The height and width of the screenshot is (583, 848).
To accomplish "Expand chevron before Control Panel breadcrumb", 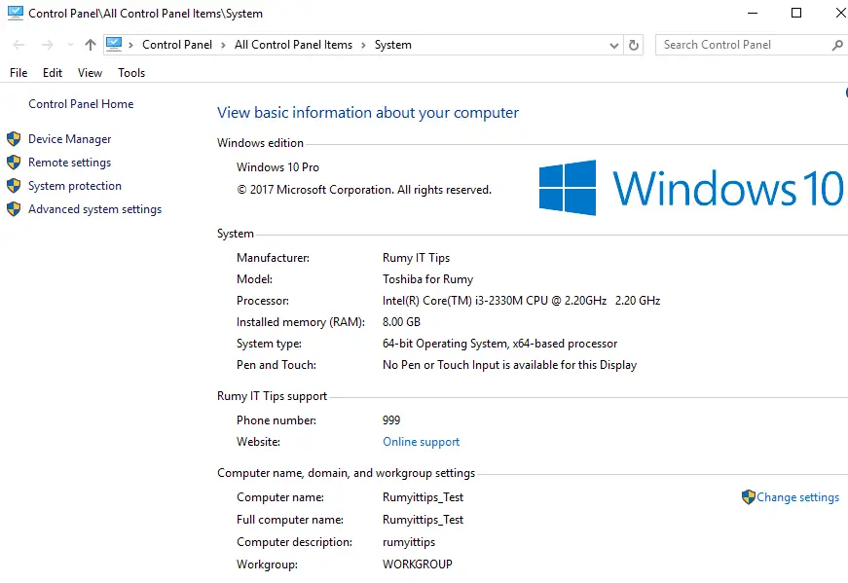I will [130, 46].
